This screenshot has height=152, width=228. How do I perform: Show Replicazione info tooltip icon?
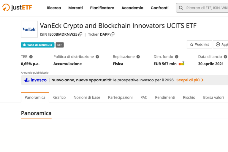[x=138, y=57]
